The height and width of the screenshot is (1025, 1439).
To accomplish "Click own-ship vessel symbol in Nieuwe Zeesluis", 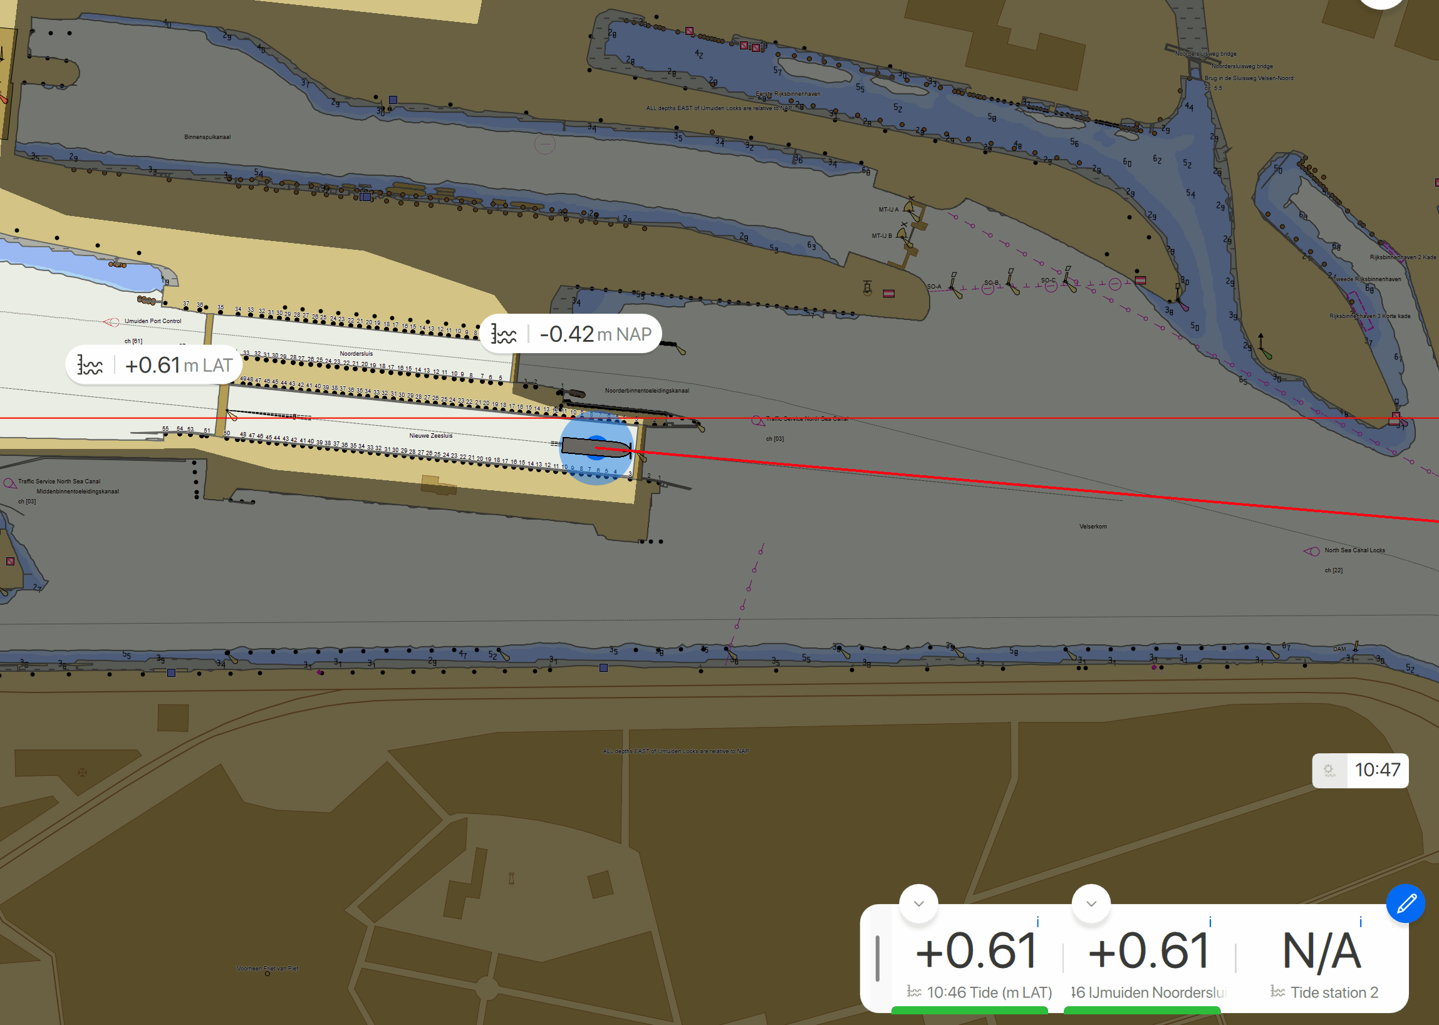I will [x=596, y=448].
